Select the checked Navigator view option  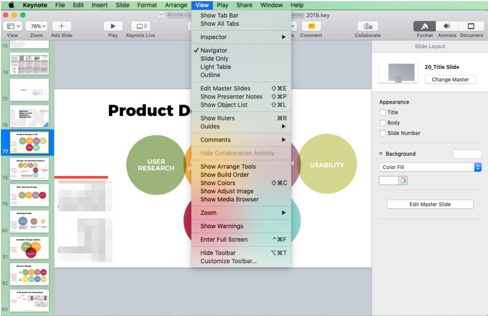[241, 50]
